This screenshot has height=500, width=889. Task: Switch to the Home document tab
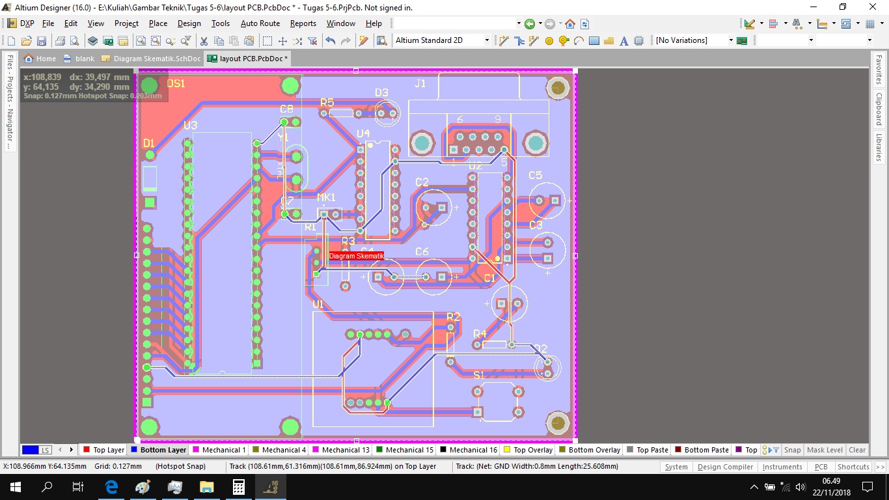(40, 59)
